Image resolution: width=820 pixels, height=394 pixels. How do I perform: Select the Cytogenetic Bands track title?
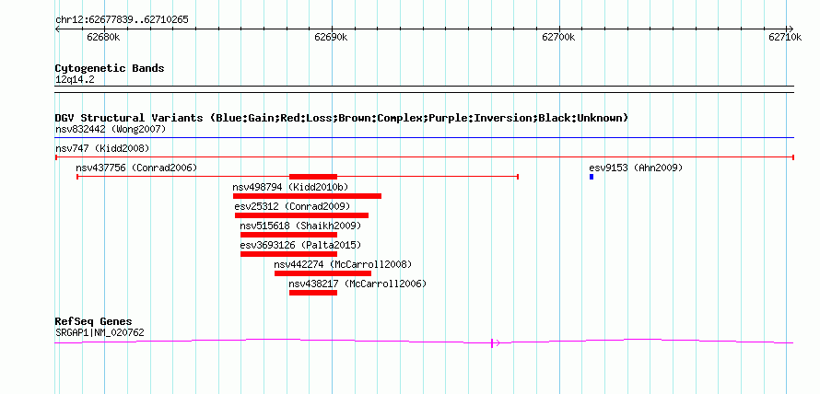(110, 68)
